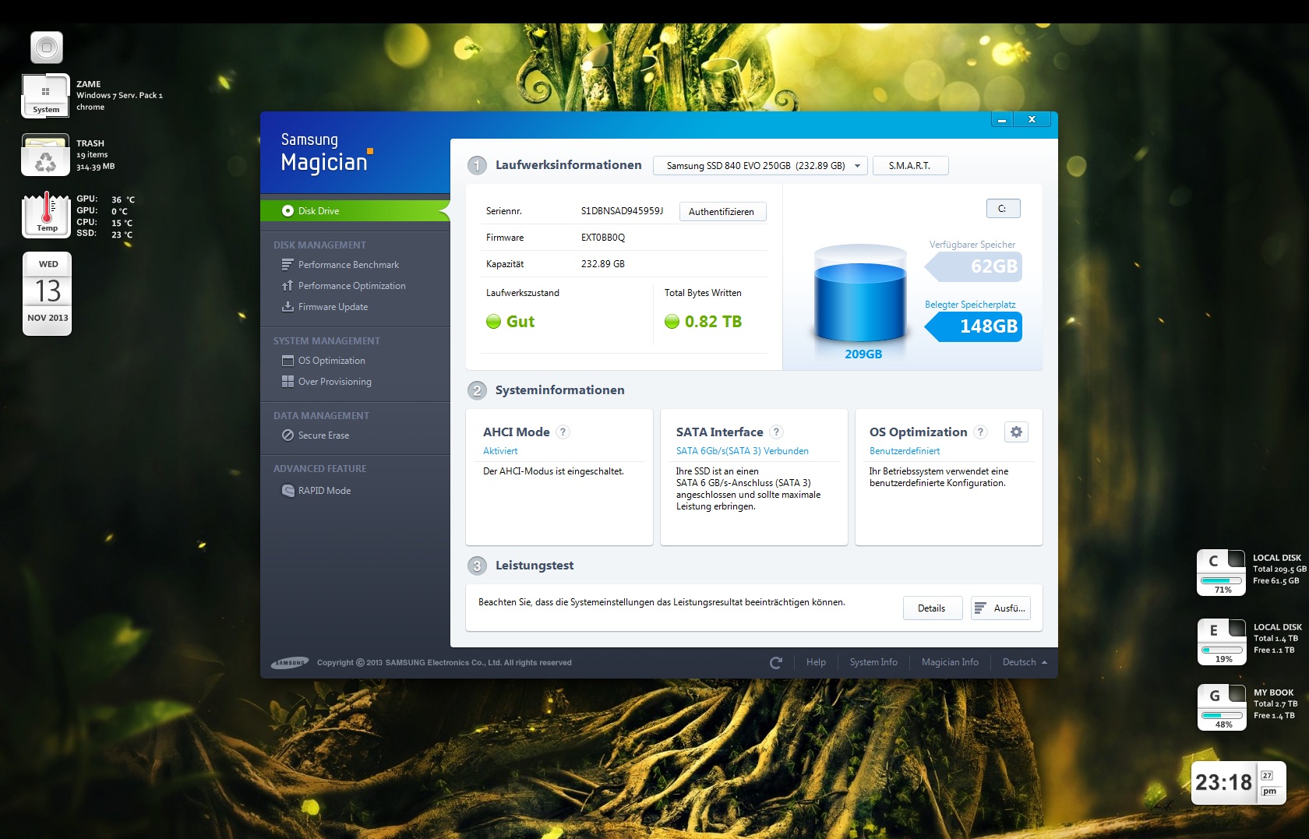The image size is (1309, 839).
Task: Click the Aktiviert status under AHCI Mode
Action: (x=500, y=451)
